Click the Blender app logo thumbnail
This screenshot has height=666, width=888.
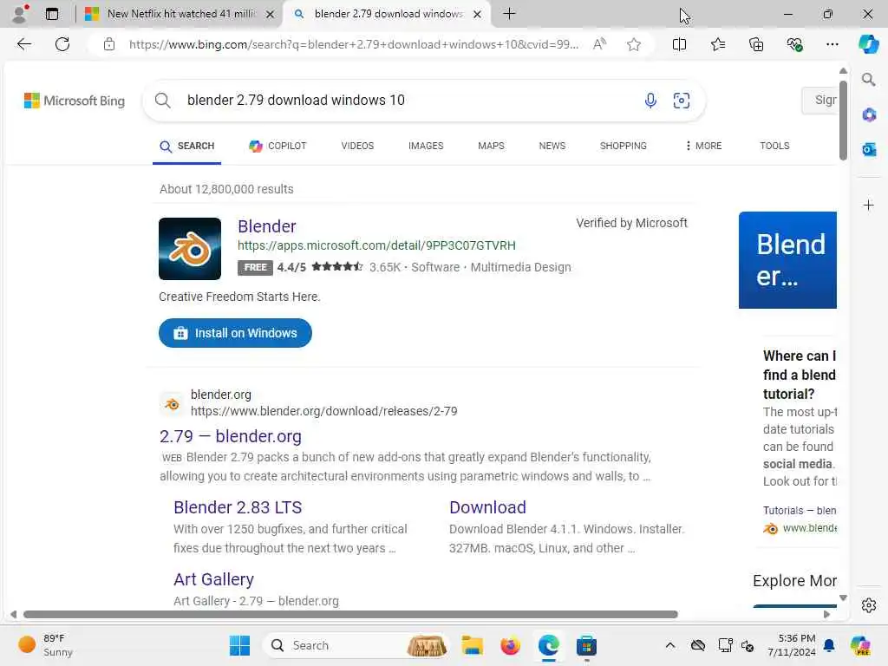(x=190, y=249)
